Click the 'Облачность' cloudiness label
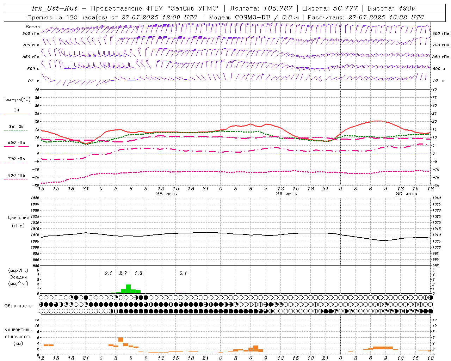The image size is (451, 361). [x=18, y=306]
